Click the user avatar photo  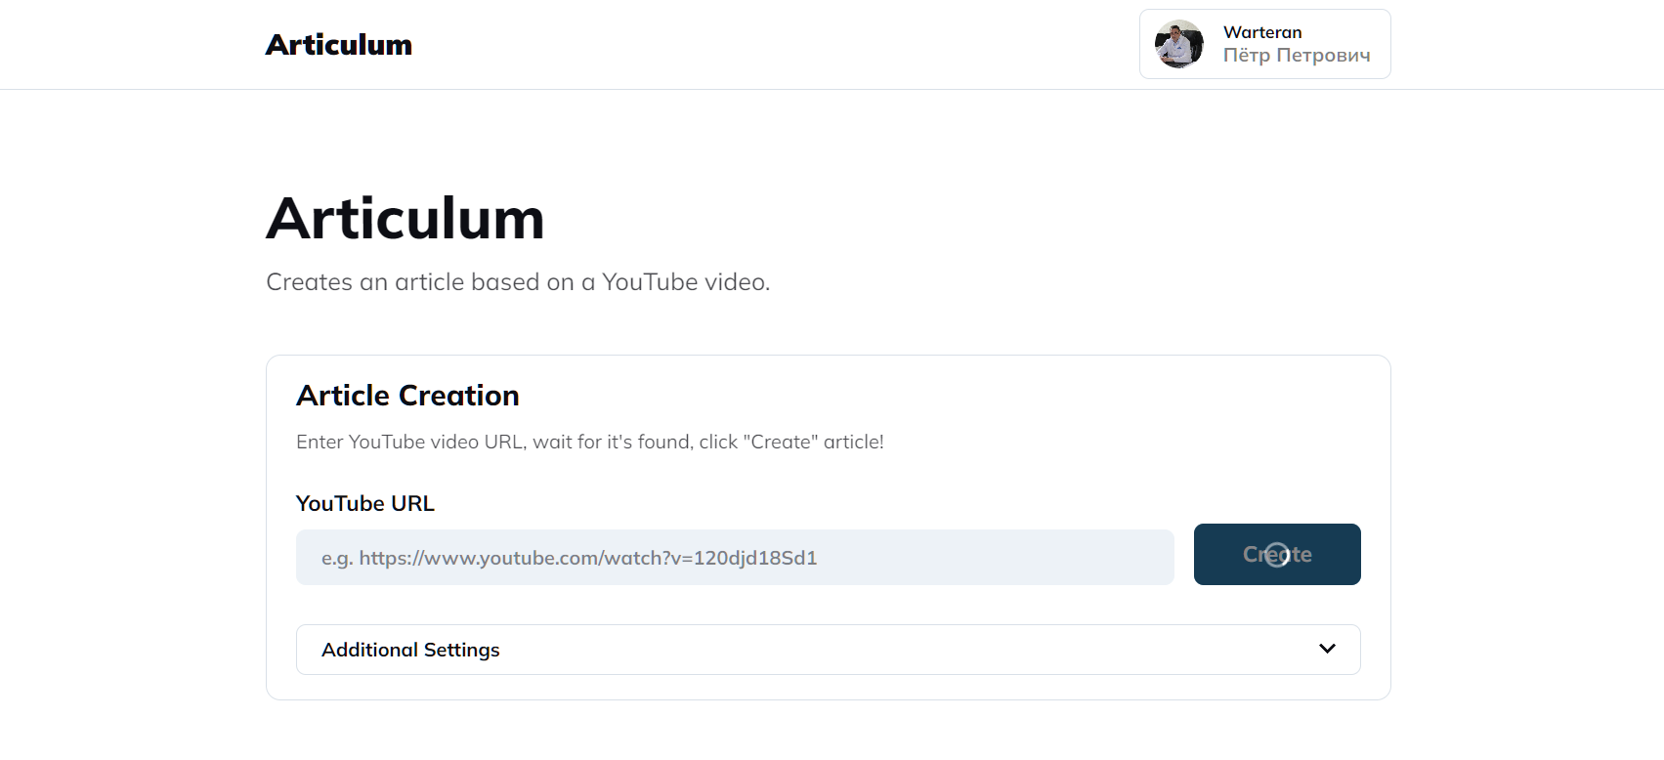(x=1178, y=44)
